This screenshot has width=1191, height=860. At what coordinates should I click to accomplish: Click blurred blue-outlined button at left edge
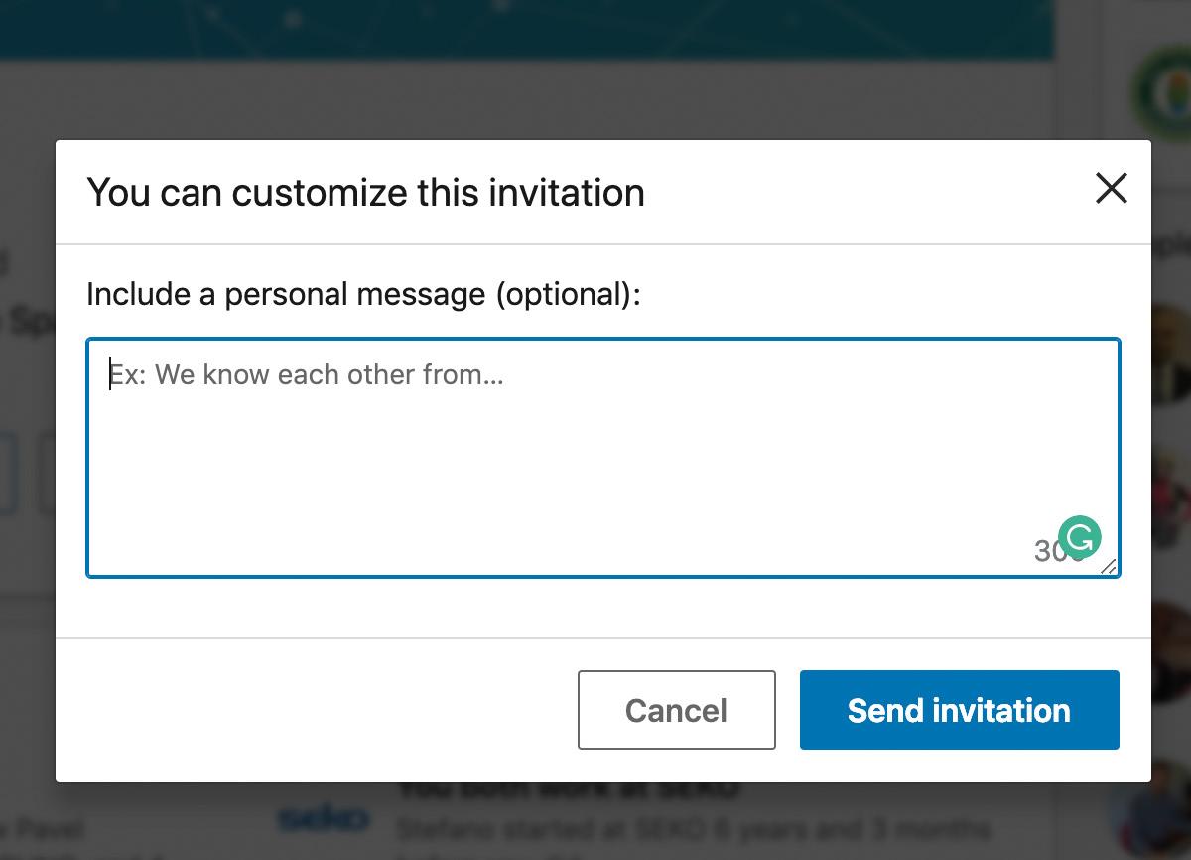[x=8, y=472]
